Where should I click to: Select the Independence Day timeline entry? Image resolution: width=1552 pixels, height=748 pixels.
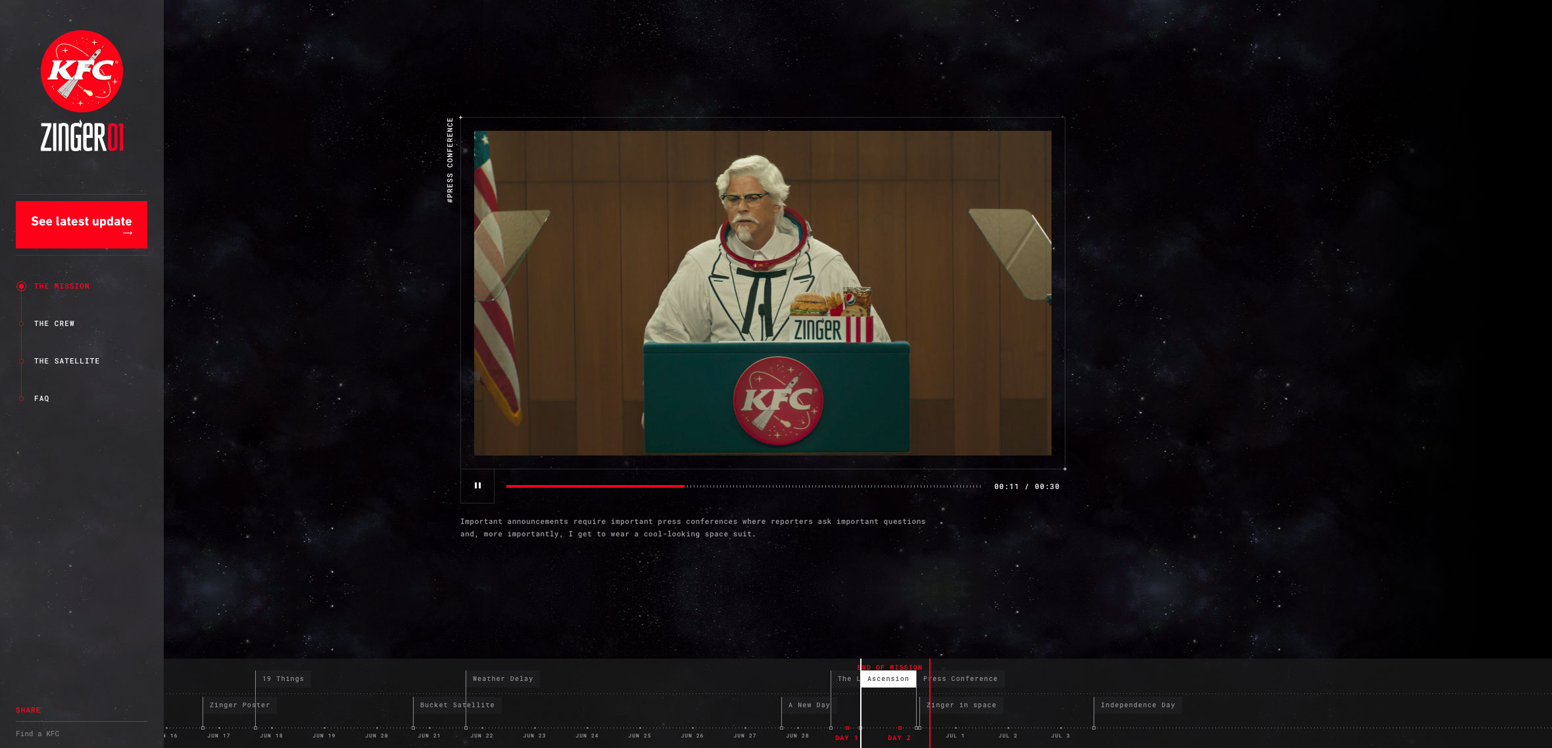point(1138,705)
